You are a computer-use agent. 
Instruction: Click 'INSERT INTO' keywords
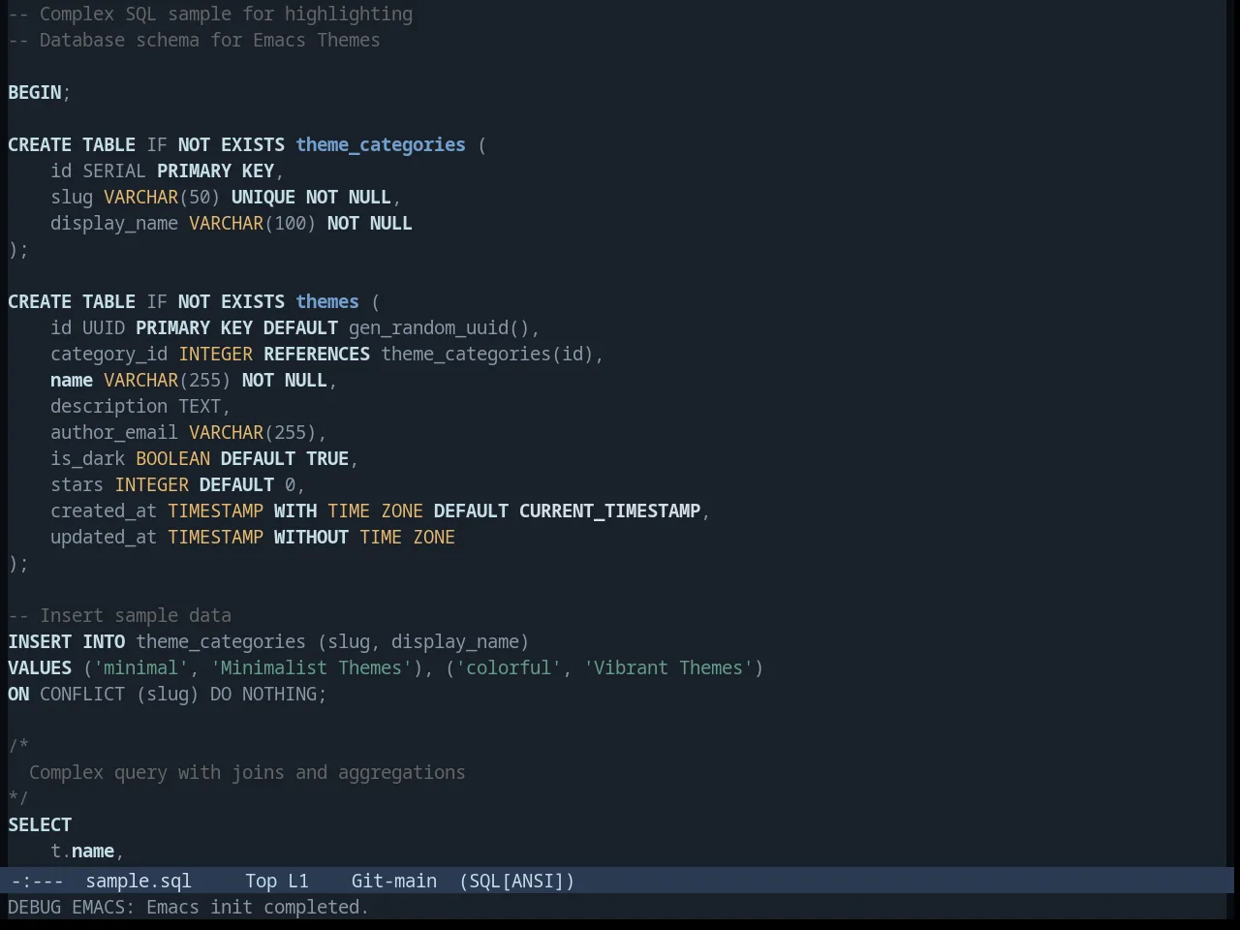(x=67, y=641)
